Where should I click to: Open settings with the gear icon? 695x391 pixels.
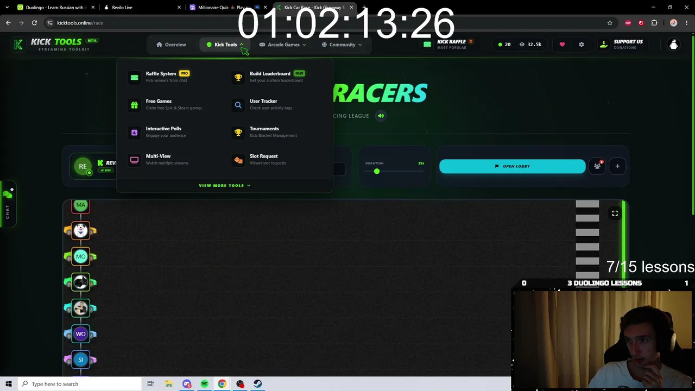pos(581,45)
